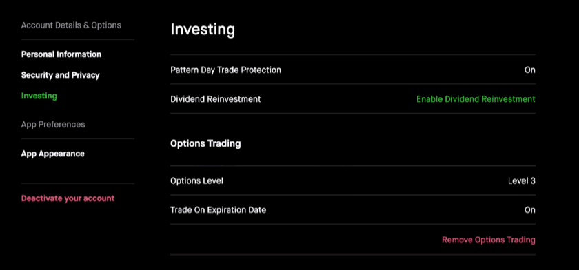Toggle the Trade On Expiration Date On value
This screenshot has width=579, height=270.
click(530, 210)
